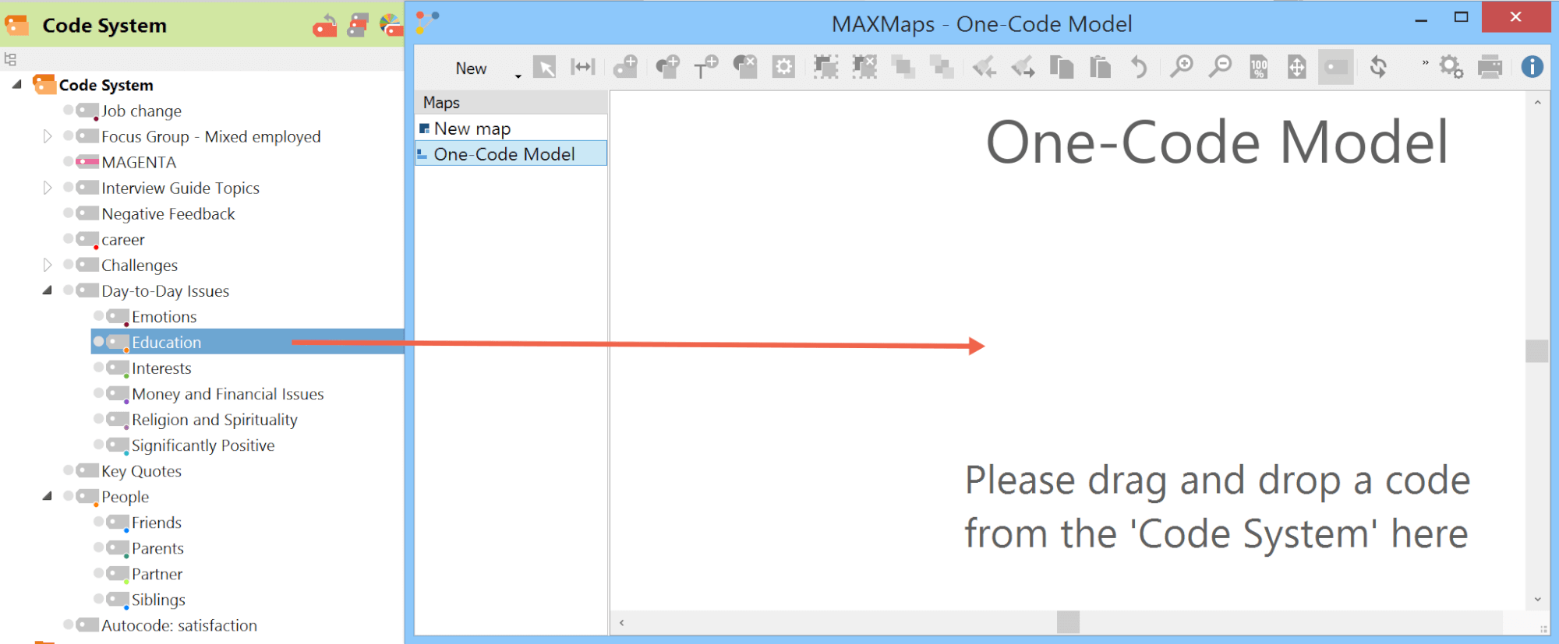Print the current map
Viewport: 1559px width, 644px height.
tap(1490, 67)
